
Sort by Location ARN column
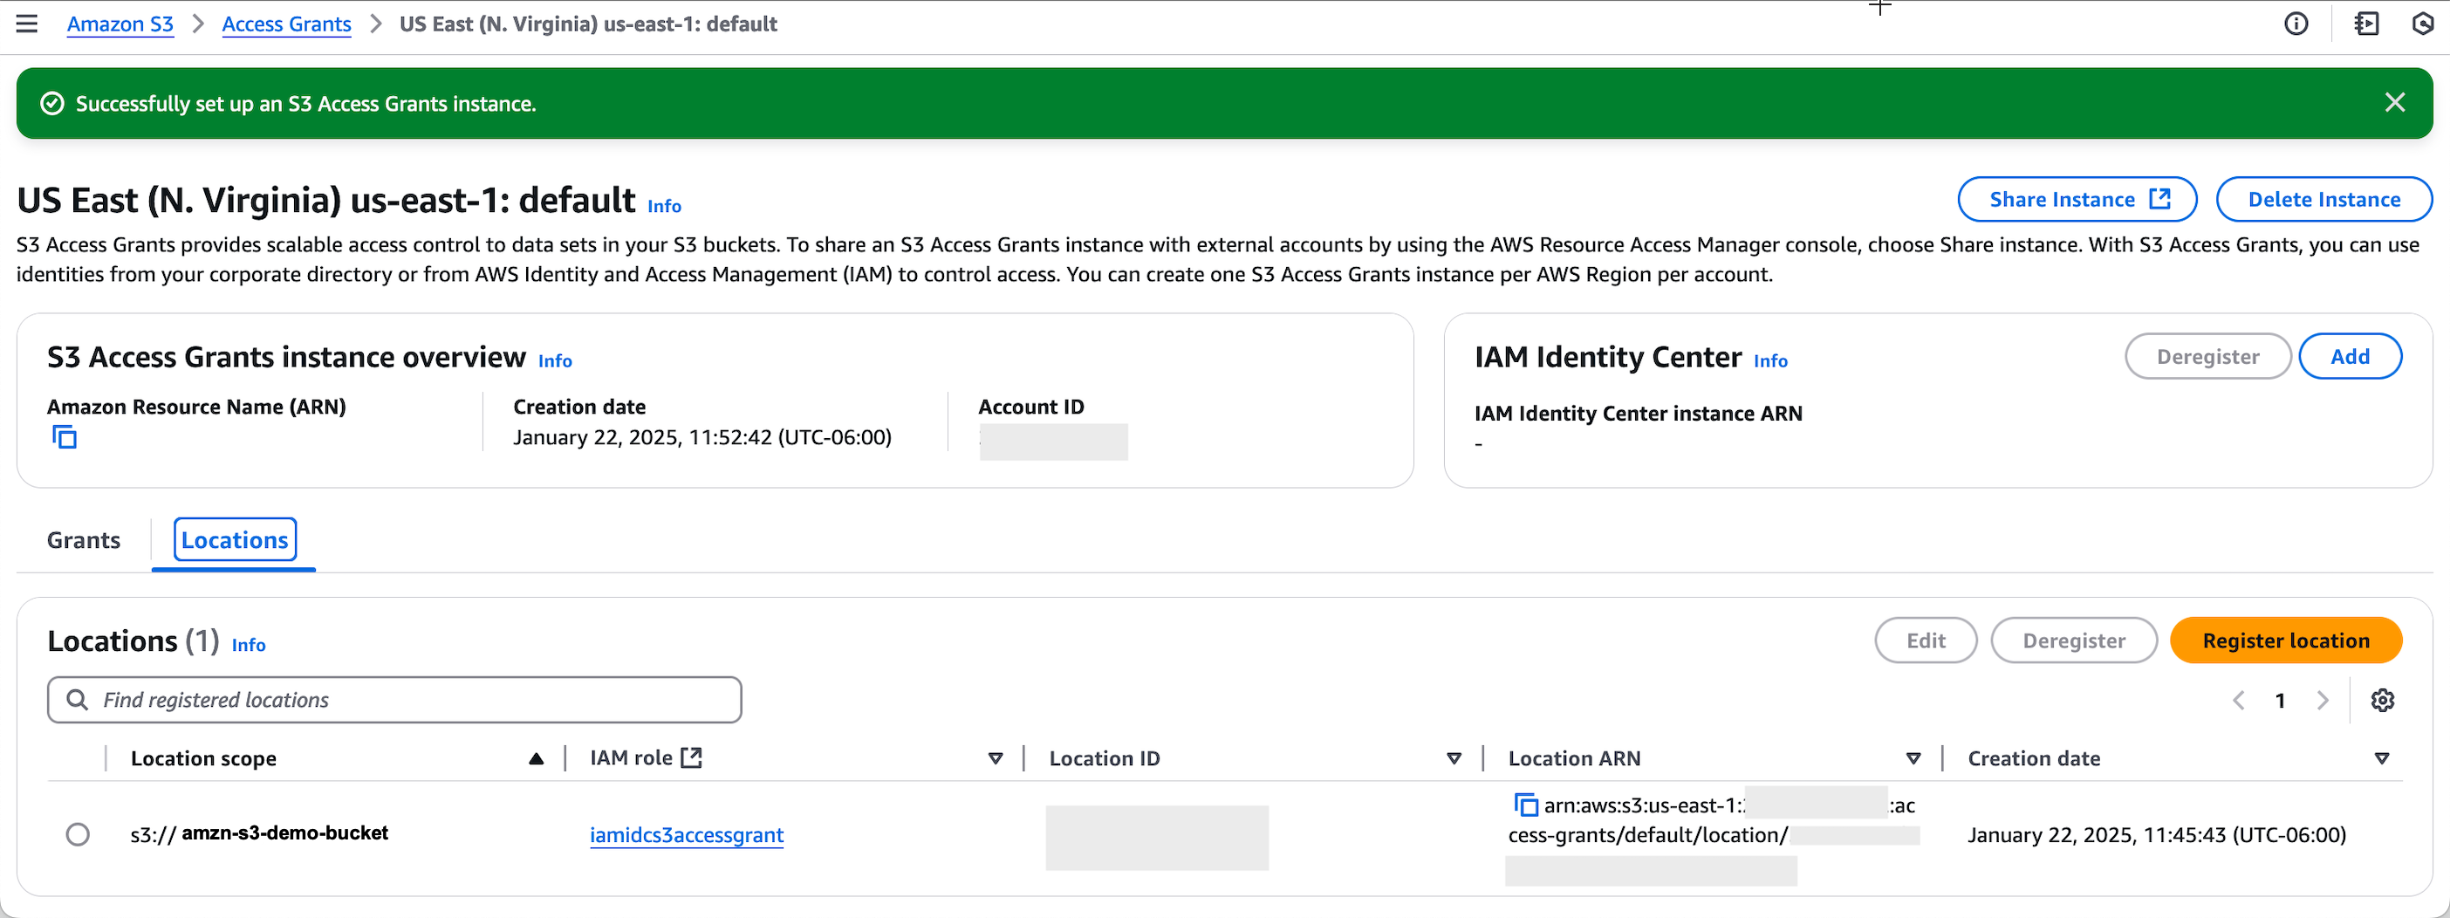1913,758
